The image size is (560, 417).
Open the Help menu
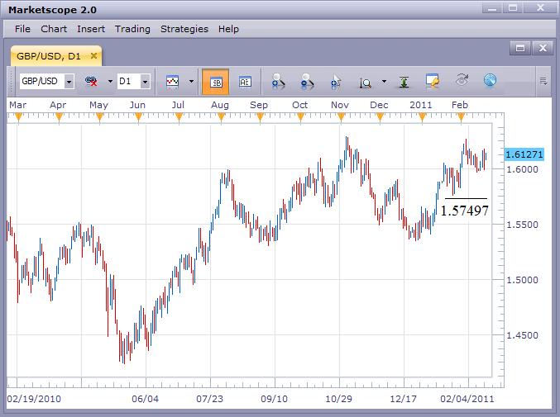[228, 29]
